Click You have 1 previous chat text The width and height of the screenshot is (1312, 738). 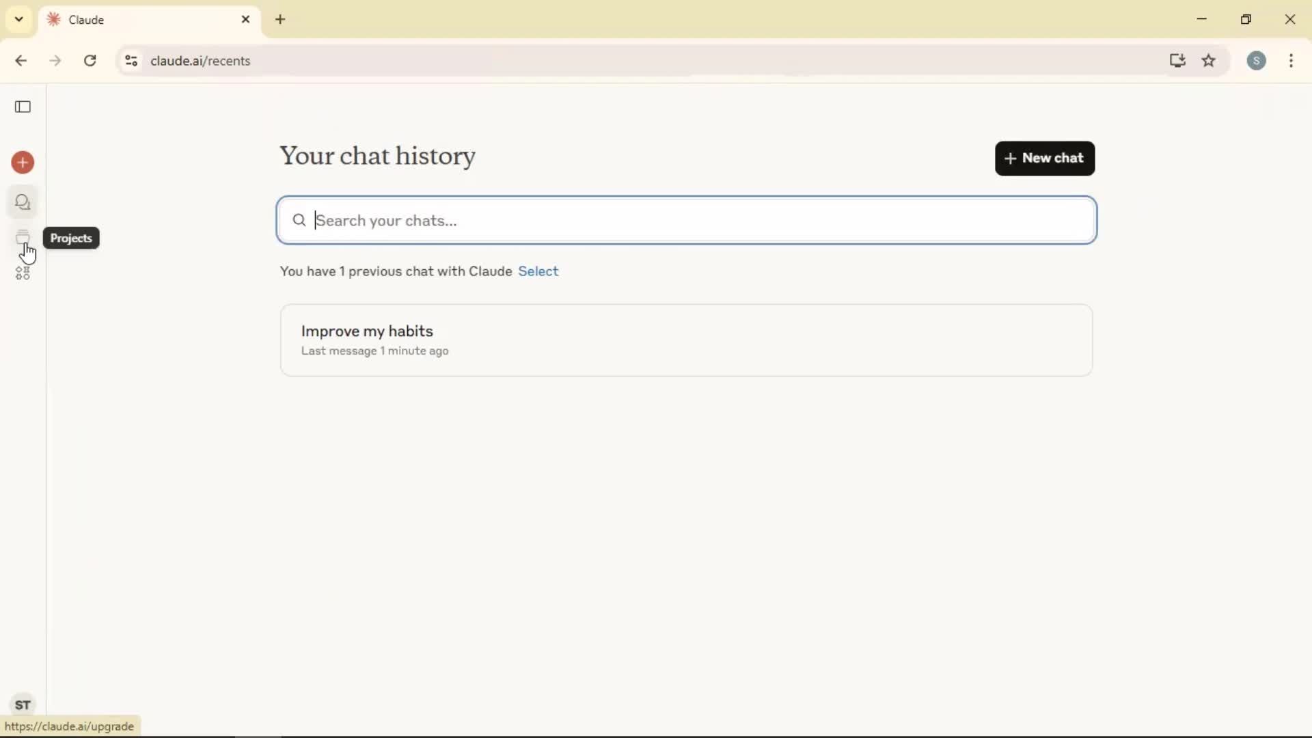click(x=396, y=271)
